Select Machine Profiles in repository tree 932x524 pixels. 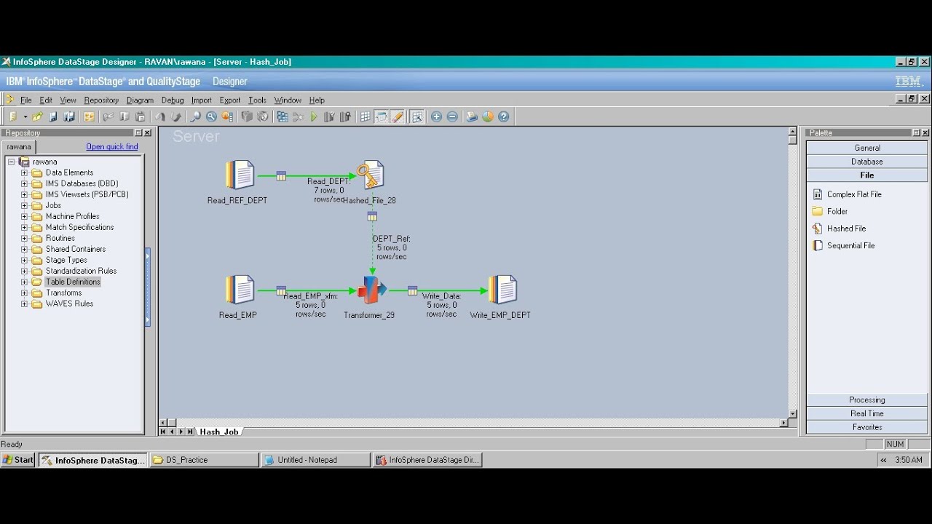point(72,216)
